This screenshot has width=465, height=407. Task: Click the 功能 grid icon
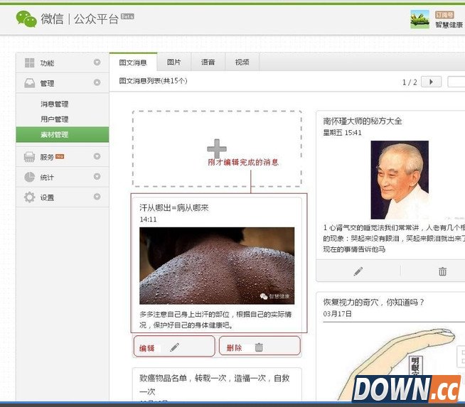[29, 63]
